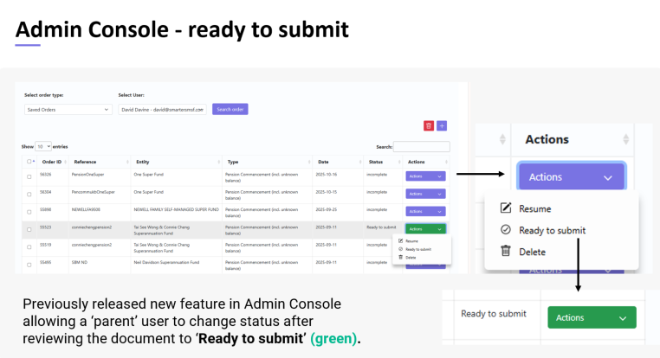Click sort arrows beside enlarged Actions header

pyautogui.click(x=626, y=139)
